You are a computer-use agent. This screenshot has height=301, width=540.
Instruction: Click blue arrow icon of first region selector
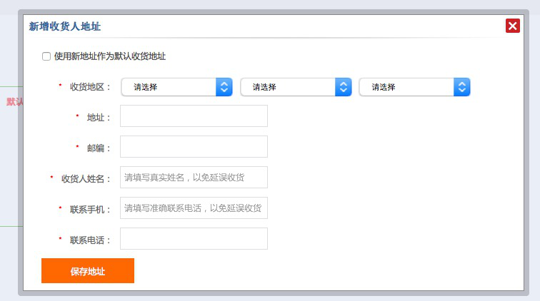[224, 87]
